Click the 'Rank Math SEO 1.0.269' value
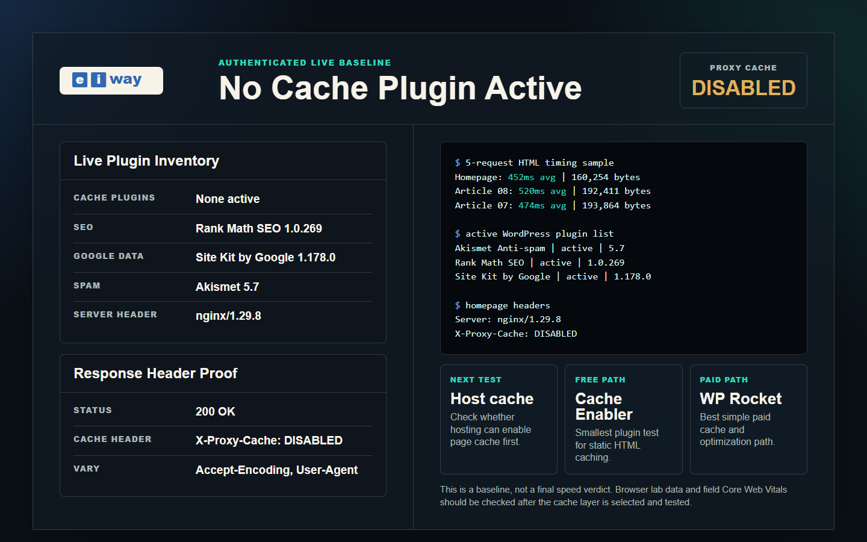Image resolution: width=867 pixels, height=542 pixels. [259, 228]
